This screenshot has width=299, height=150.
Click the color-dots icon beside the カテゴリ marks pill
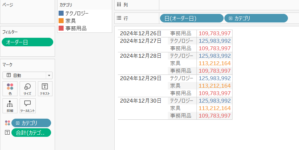click(8, 123)
